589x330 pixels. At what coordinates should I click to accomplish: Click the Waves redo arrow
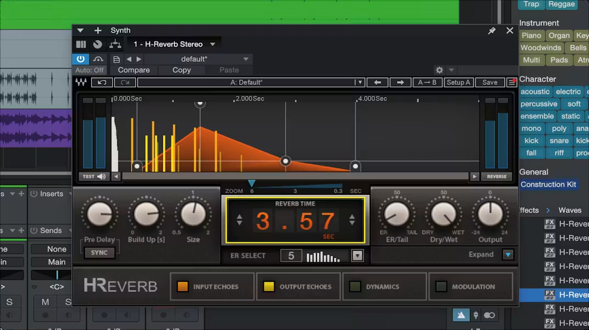pos(124,83)
